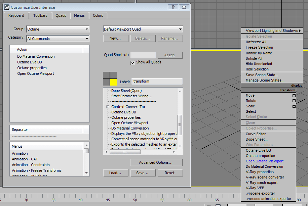The image size is (308, 206).
Task: Focus the Quad Shortcut input field
Action: coord(143,55)
